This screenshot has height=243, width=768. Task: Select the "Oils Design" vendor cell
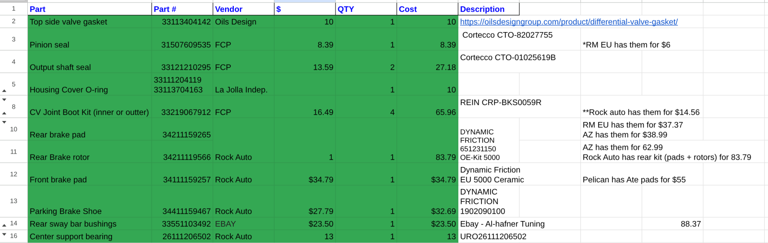click(x=243, y=22)
